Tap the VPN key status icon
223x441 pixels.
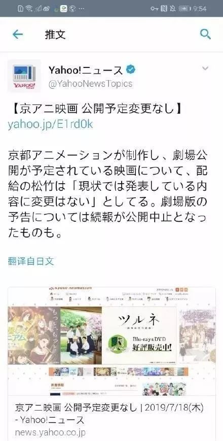tap(155, 9)
